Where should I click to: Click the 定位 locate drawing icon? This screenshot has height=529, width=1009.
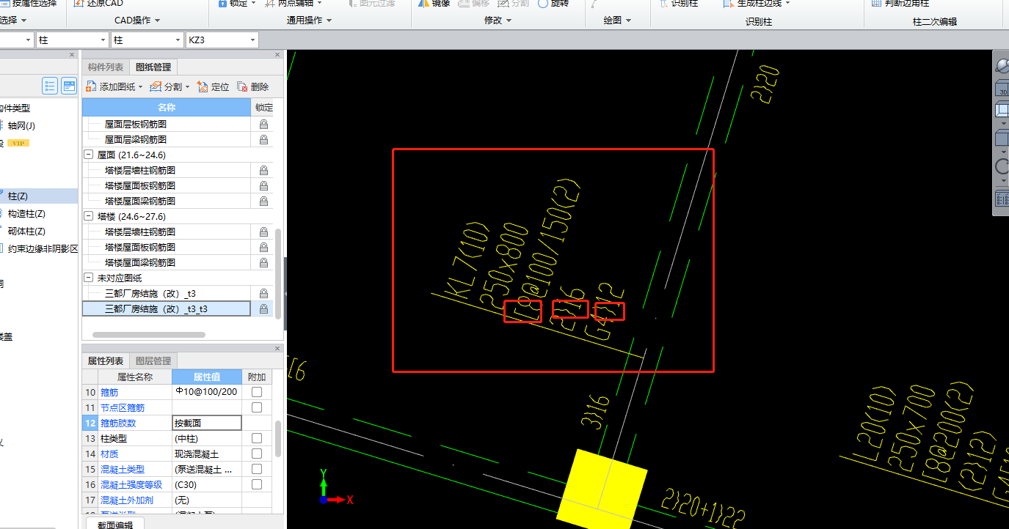(203, 86)
